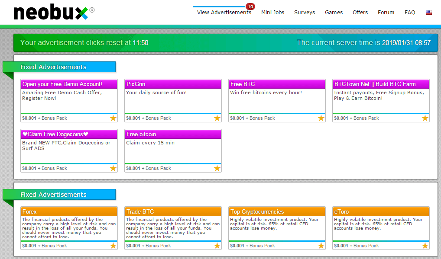Click the star on Free bitcoin ad
441x259 pixels.
217,168
